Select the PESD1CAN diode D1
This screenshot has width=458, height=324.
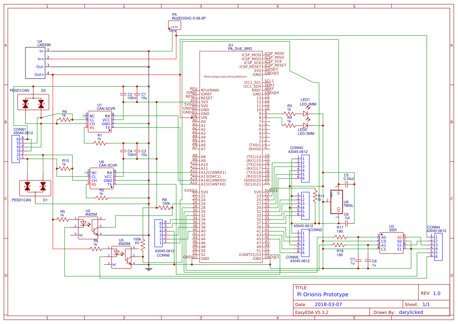34,187
